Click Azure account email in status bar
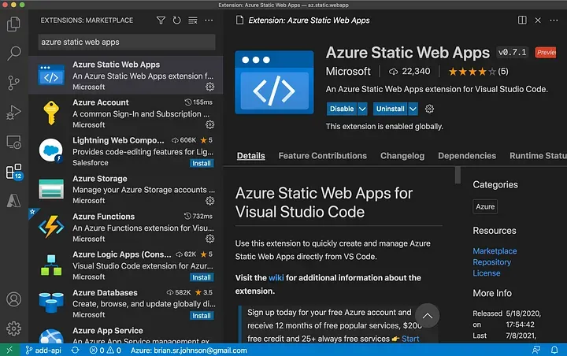Screen dimensions: 567x356 189,350
